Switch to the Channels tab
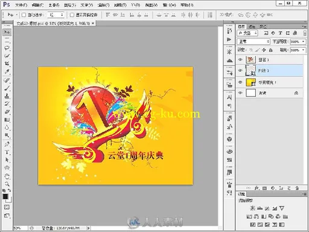Image resolution: width=309 pixels, height=232 pixels. (x=252, y=27)
